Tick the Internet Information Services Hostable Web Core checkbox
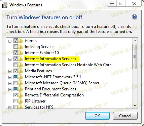The width and height of the screenshot is (144, 126). [15, 65]
